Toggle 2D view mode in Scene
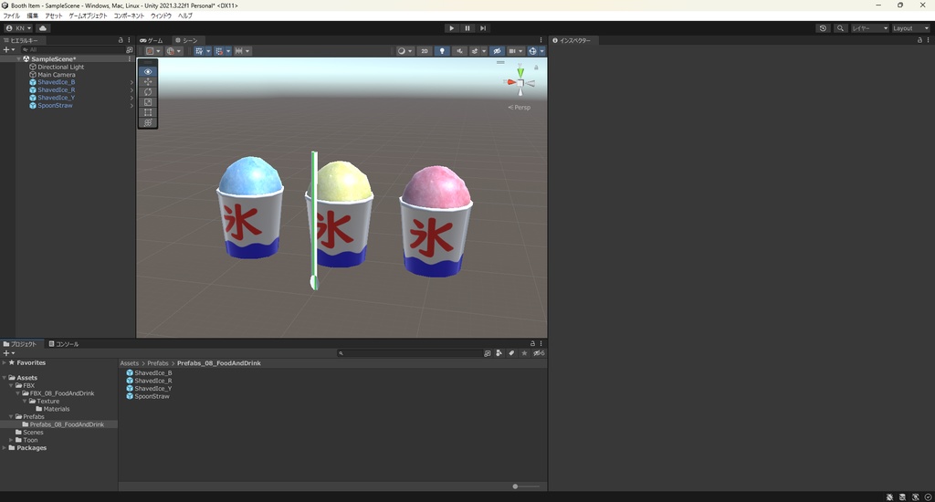 pyautogui.click(x=424, y=51)
